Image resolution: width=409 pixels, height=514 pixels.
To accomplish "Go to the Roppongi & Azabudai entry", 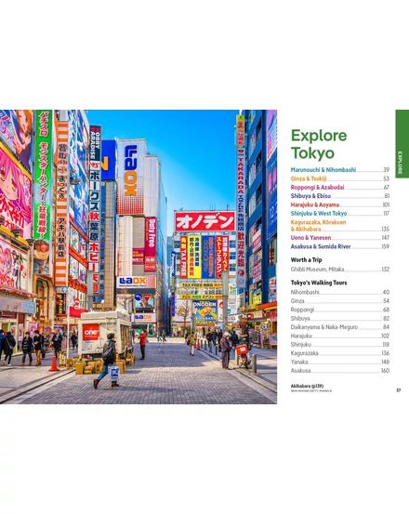I will 340,187.
